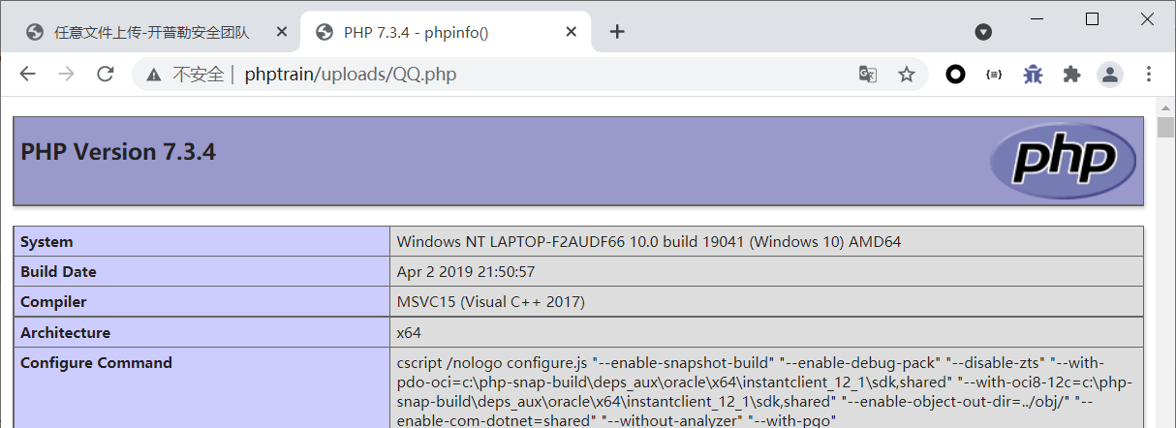This screenshot has width=1176, height=428.
Task: Open the not-secure warning icon in address bar
Action: coord(154,75)
